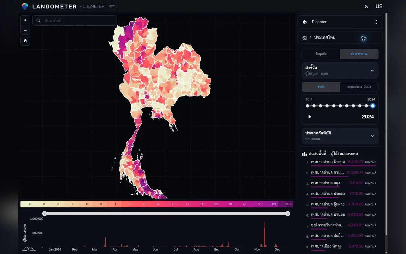Image resolution: width=406 pixels, height=254 pixels.
Task: Select the ข้อมูลภัย tab
Action: tap(321, 54)
